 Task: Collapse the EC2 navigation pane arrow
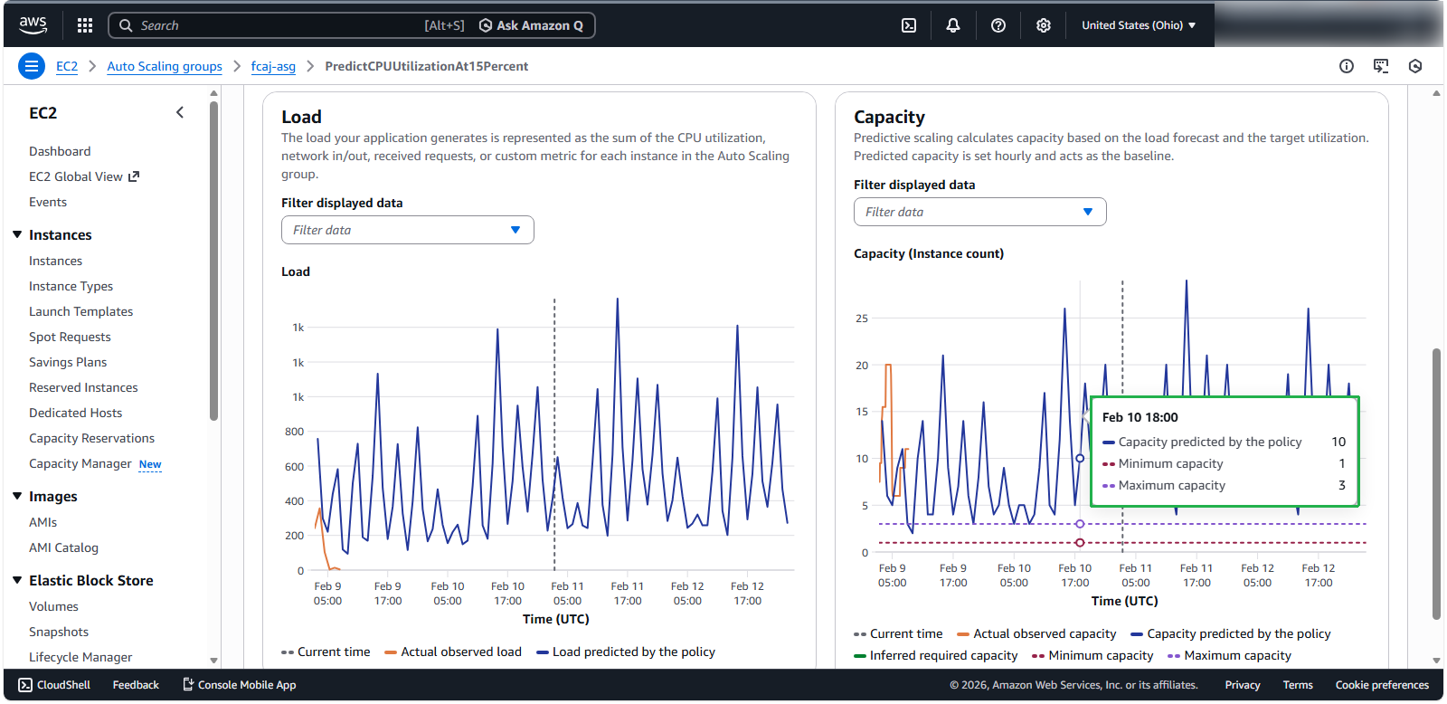[x=180, y=112]
